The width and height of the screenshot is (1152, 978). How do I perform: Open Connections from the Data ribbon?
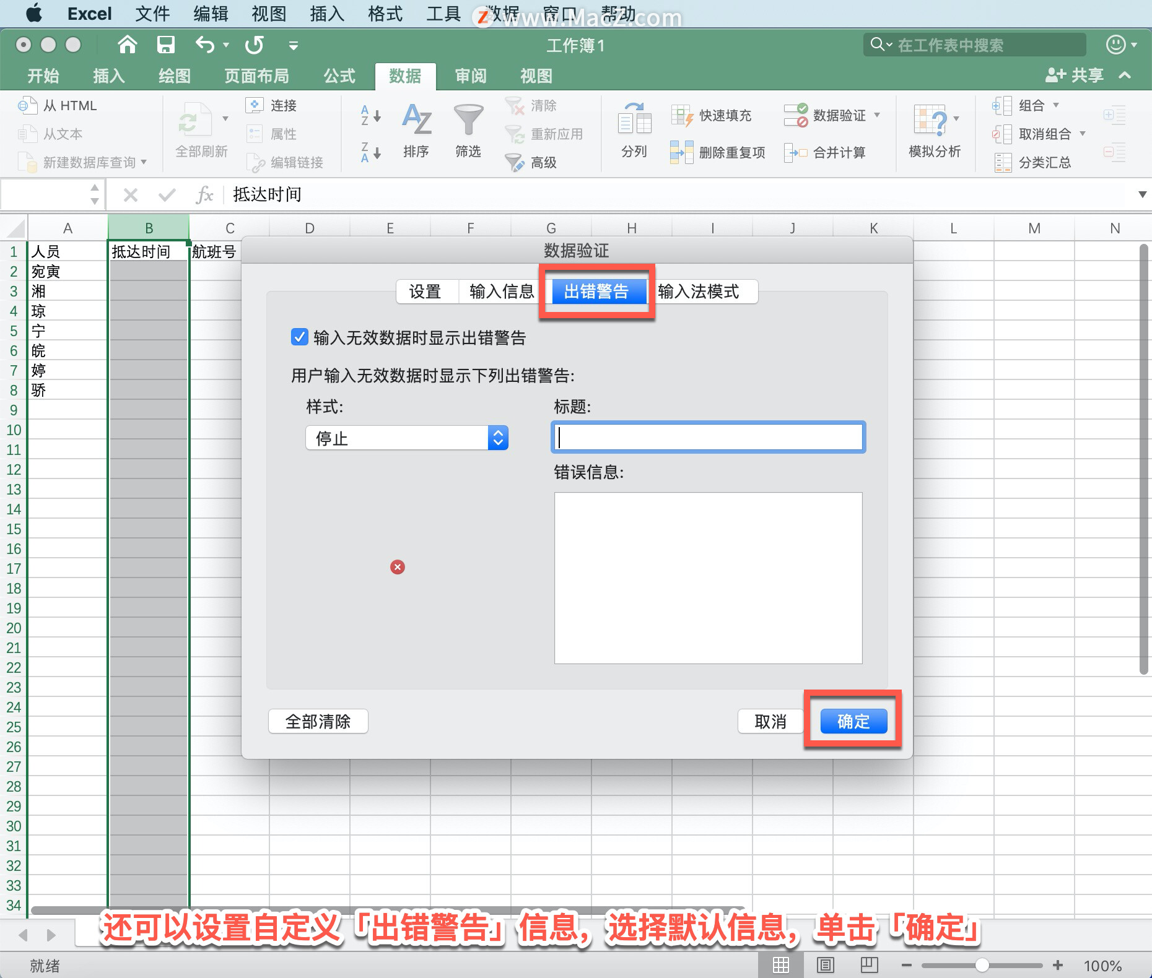pos(271,106)
